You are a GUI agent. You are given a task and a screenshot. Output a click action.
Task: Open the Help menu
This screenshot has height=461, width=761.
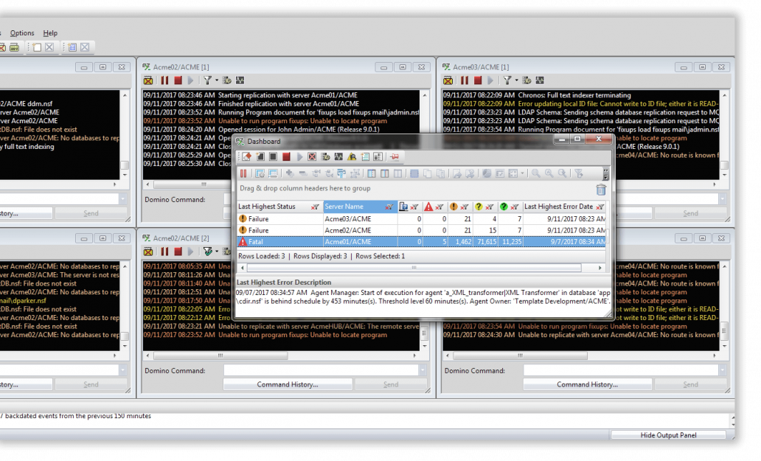pos(50,33)
